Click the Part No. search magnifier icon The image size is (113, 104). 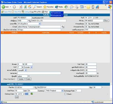[x=35, y=87]
